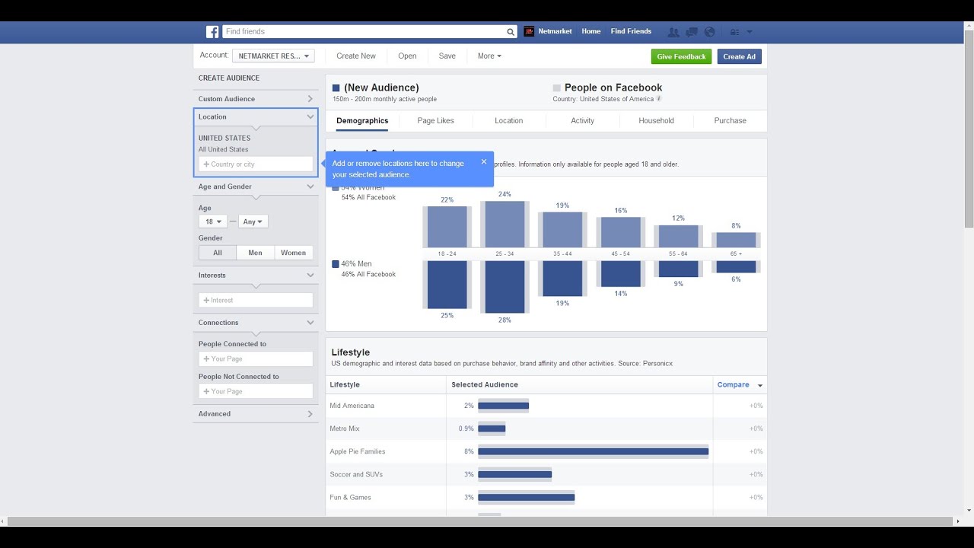Open the messages icon
The image size is (974, 548).
pyautogui.click(x=692, y=32)
